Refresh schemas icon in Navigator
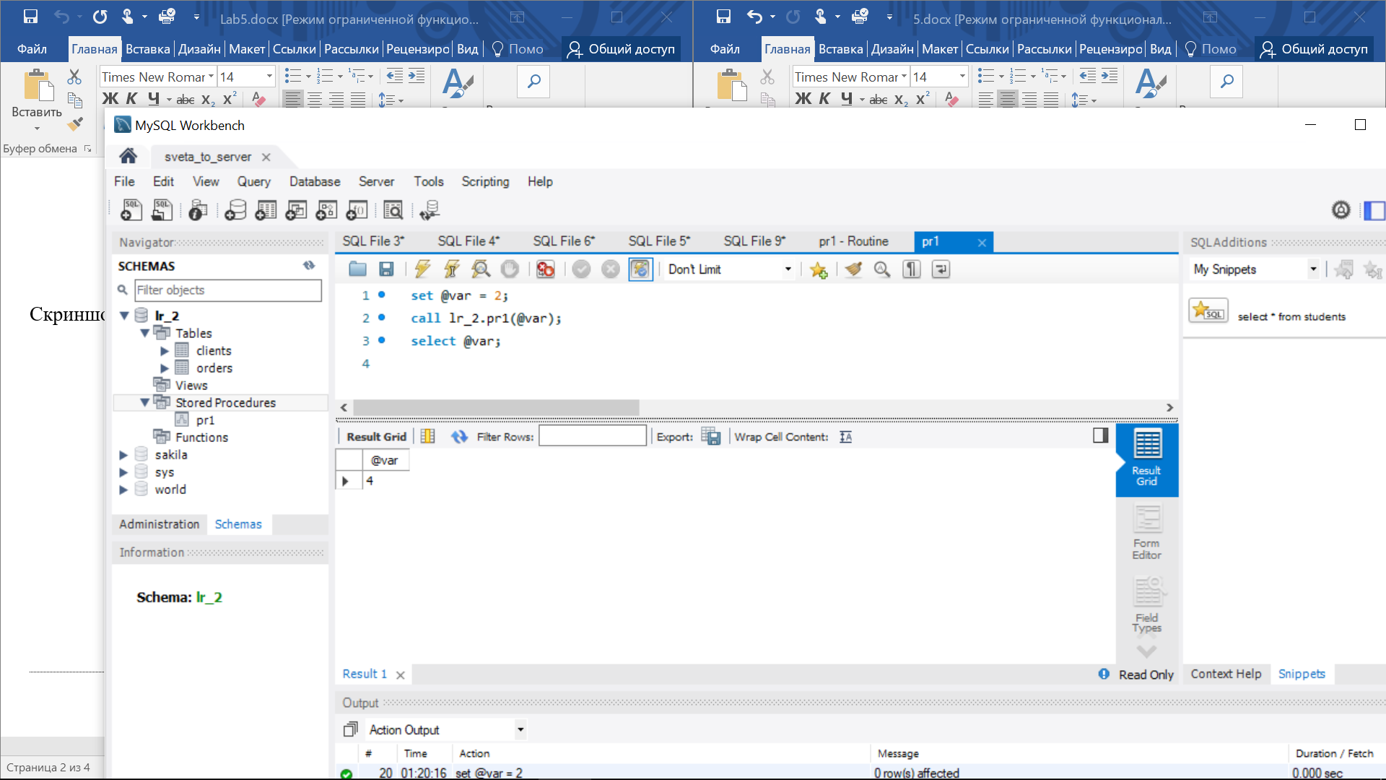The image size is (1386, 780). point(309,266)
